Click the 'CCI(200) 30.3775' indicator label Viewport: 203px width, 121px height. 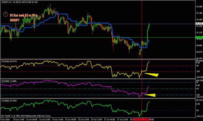(x=9, y=62)
